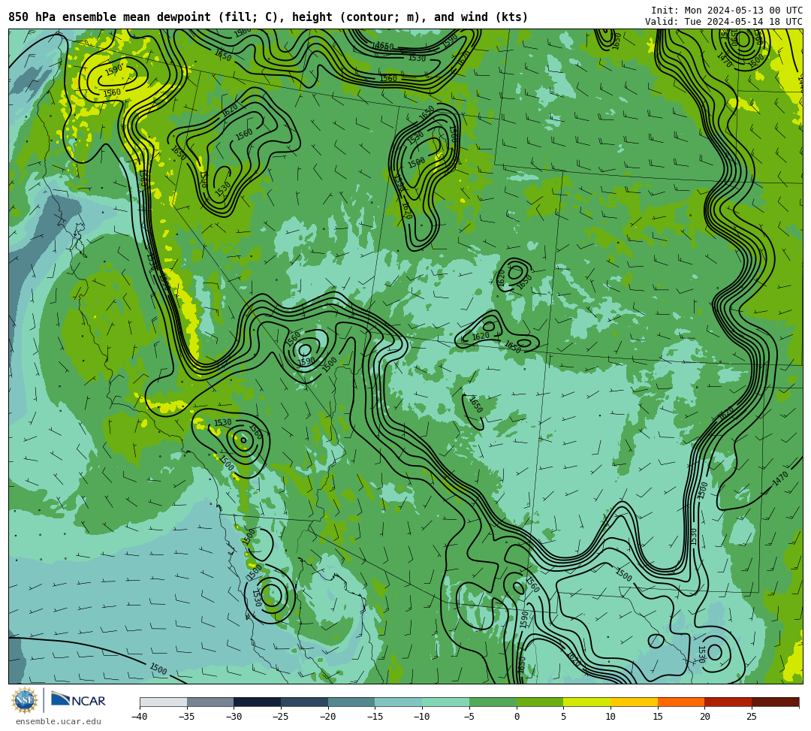811x731 pixels.
Task: Choose the mint -10 to -5 colorbar segment
Action: pos(446,702)
